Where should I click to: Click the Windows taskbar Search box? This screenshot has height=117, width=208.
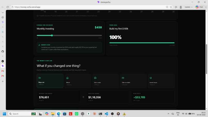pos(22,114)
